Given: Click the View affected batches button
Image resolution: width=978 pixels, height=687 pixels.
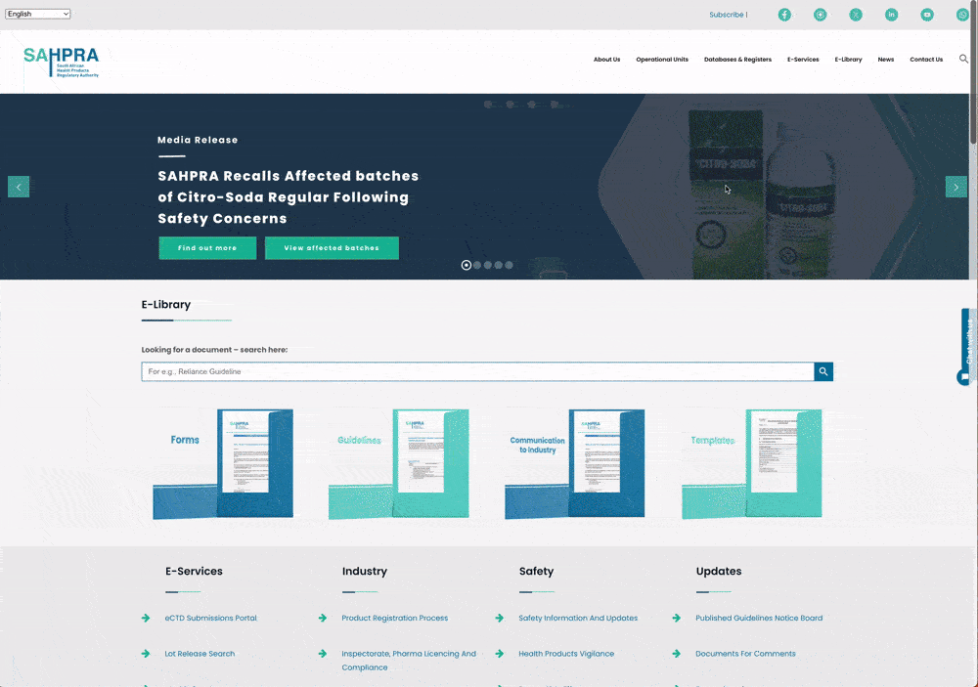Looking at the screenshot, I should 332,248.
